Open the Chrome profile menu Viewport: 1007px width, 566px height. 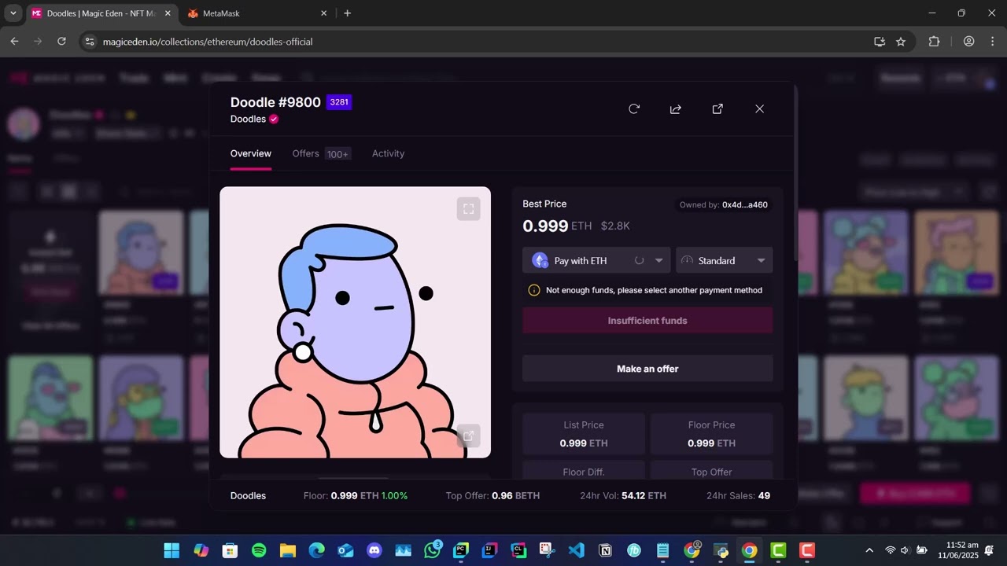(x=968, y=42)
